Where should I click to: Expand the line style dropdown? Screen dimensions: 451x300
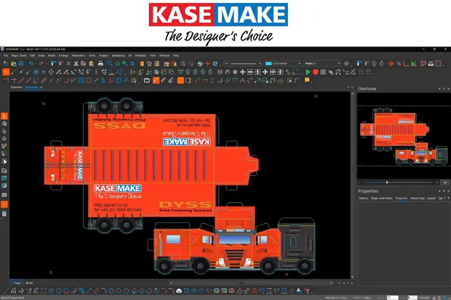click(258, 64)
